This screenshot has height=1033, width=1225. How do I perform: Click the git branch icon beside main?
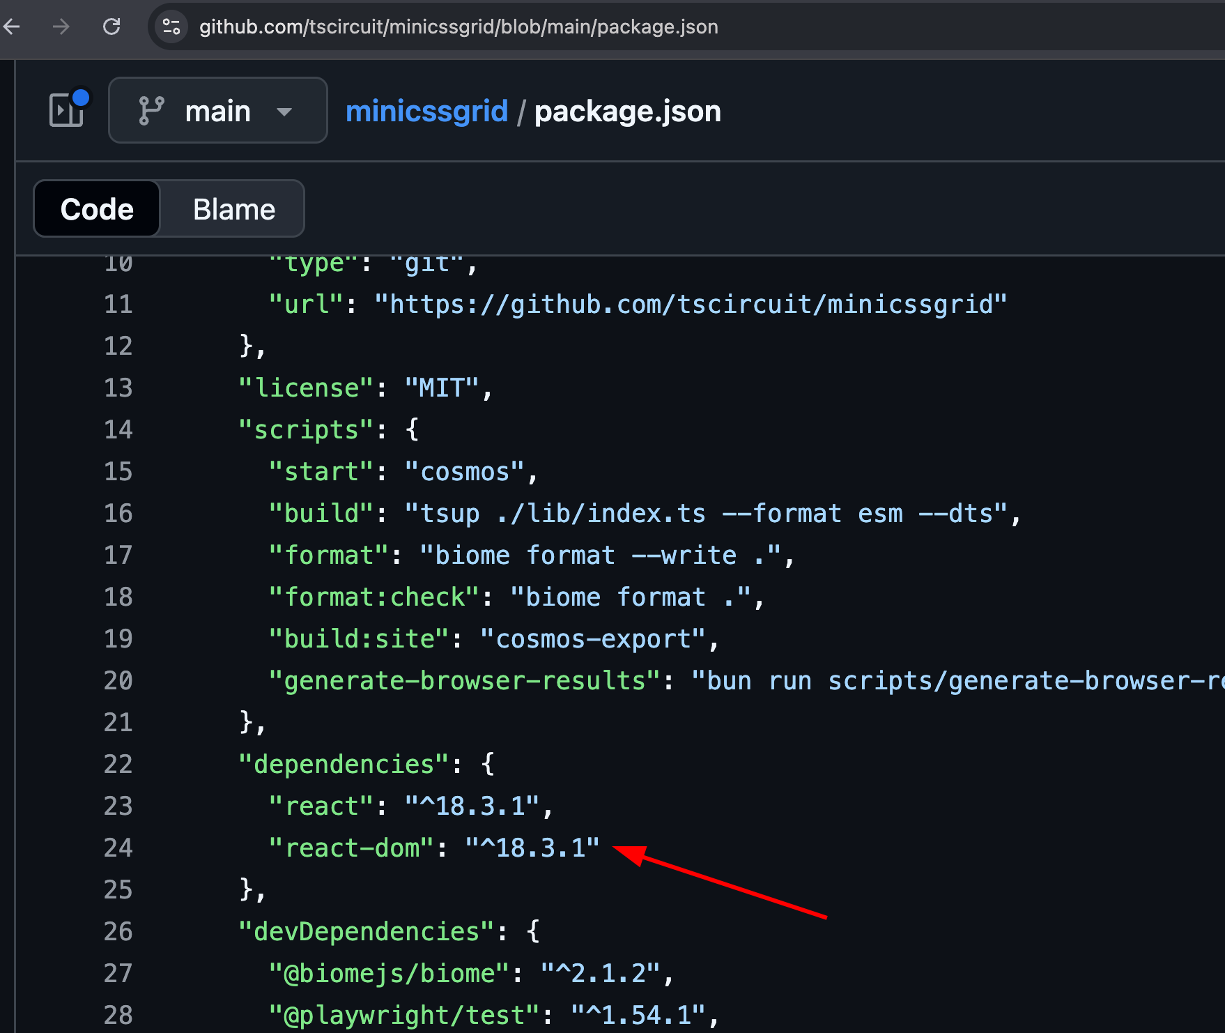pos(151,111)
